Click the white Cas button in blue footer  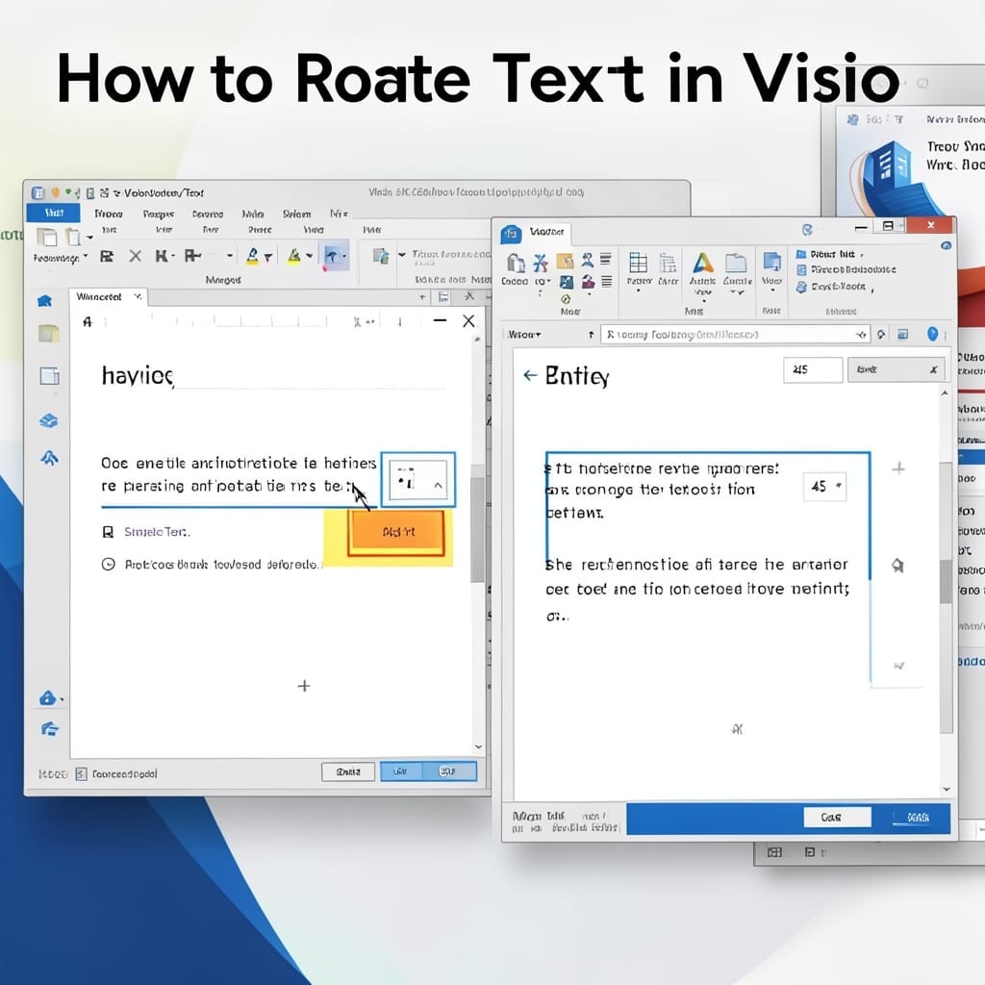point(837,818)
